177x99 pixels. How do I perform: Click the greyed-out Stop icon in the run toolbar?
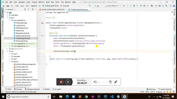point(147,6)
